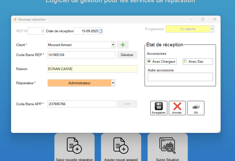The height and width of the screenshot is (161, 235).
Task: Expand the Réparateur dropdown arrow
Action: tap(113, 83)
